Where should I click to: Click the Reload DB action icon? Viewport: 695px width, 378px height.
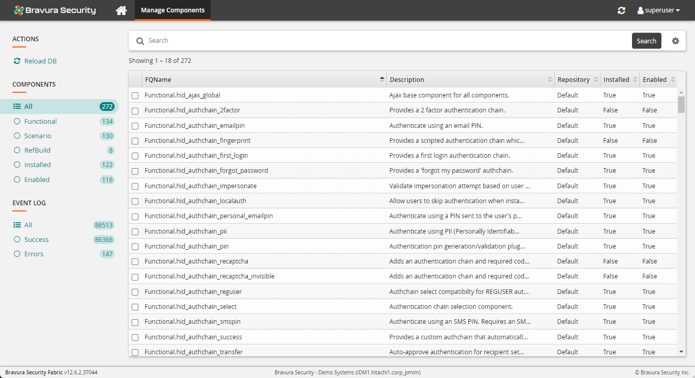(x=16, y=61)
